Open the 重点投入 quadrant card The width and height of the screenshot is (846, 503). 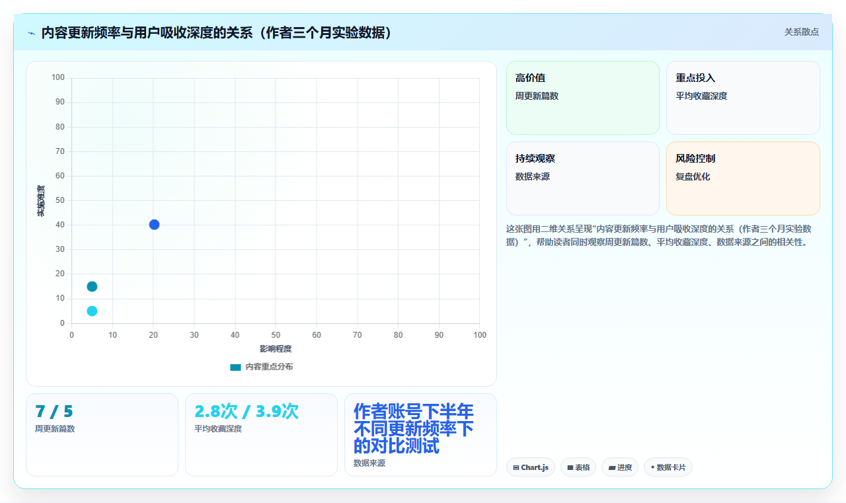[x=743, y=98]
